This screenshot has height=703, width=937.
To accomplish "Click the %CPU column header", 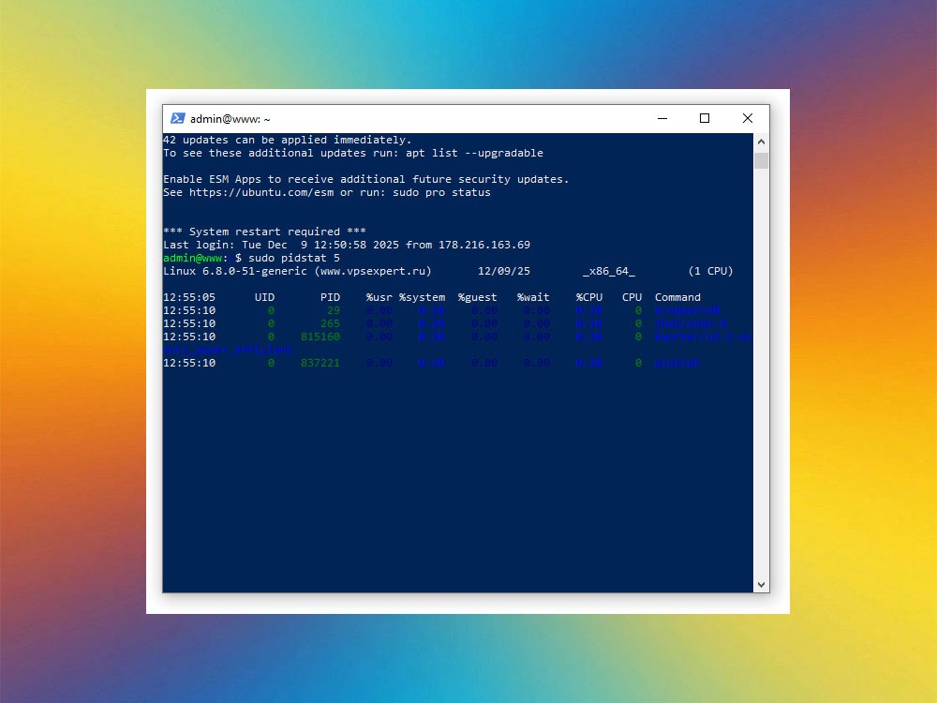I will [x=589, y=296].
